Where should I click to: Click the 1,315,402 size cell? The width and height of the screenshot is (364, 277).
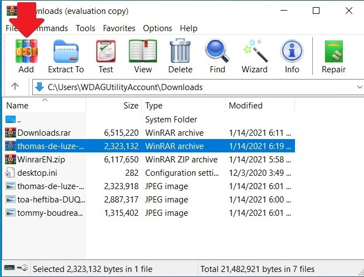(121, 213)
